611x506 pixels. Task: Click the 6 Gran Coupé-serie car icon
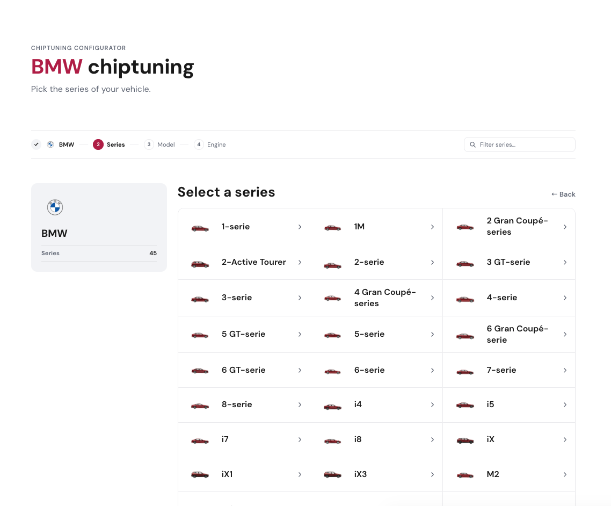click(465, 336)
